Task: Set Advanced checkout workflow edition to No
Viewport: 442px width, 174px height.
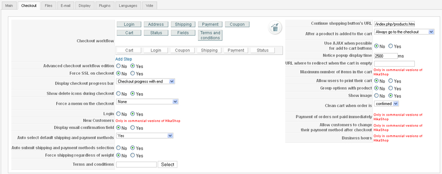Action: tap(118, 66)
